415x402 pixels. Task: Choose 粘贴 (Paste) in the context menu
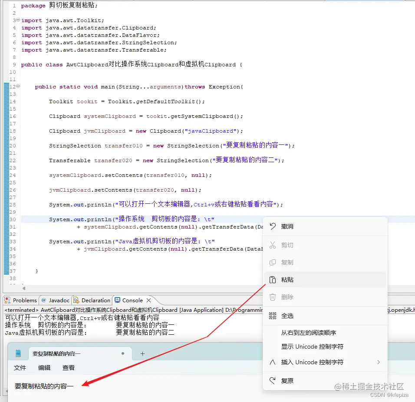(x=325, y=280)
